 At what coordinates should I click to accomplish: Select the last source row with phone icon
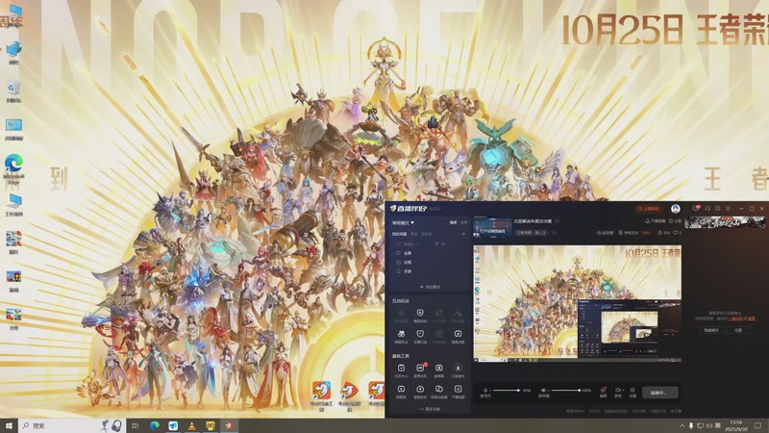coord(430,271)
